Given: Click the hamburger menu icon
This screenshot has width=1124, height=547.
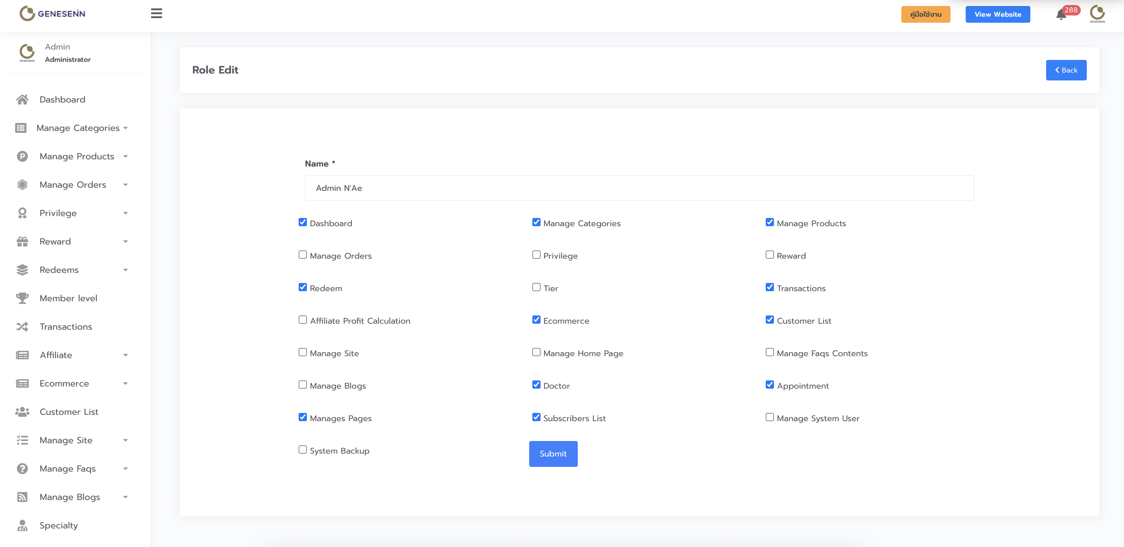Looking at the screenshot, I should [156, 14].
